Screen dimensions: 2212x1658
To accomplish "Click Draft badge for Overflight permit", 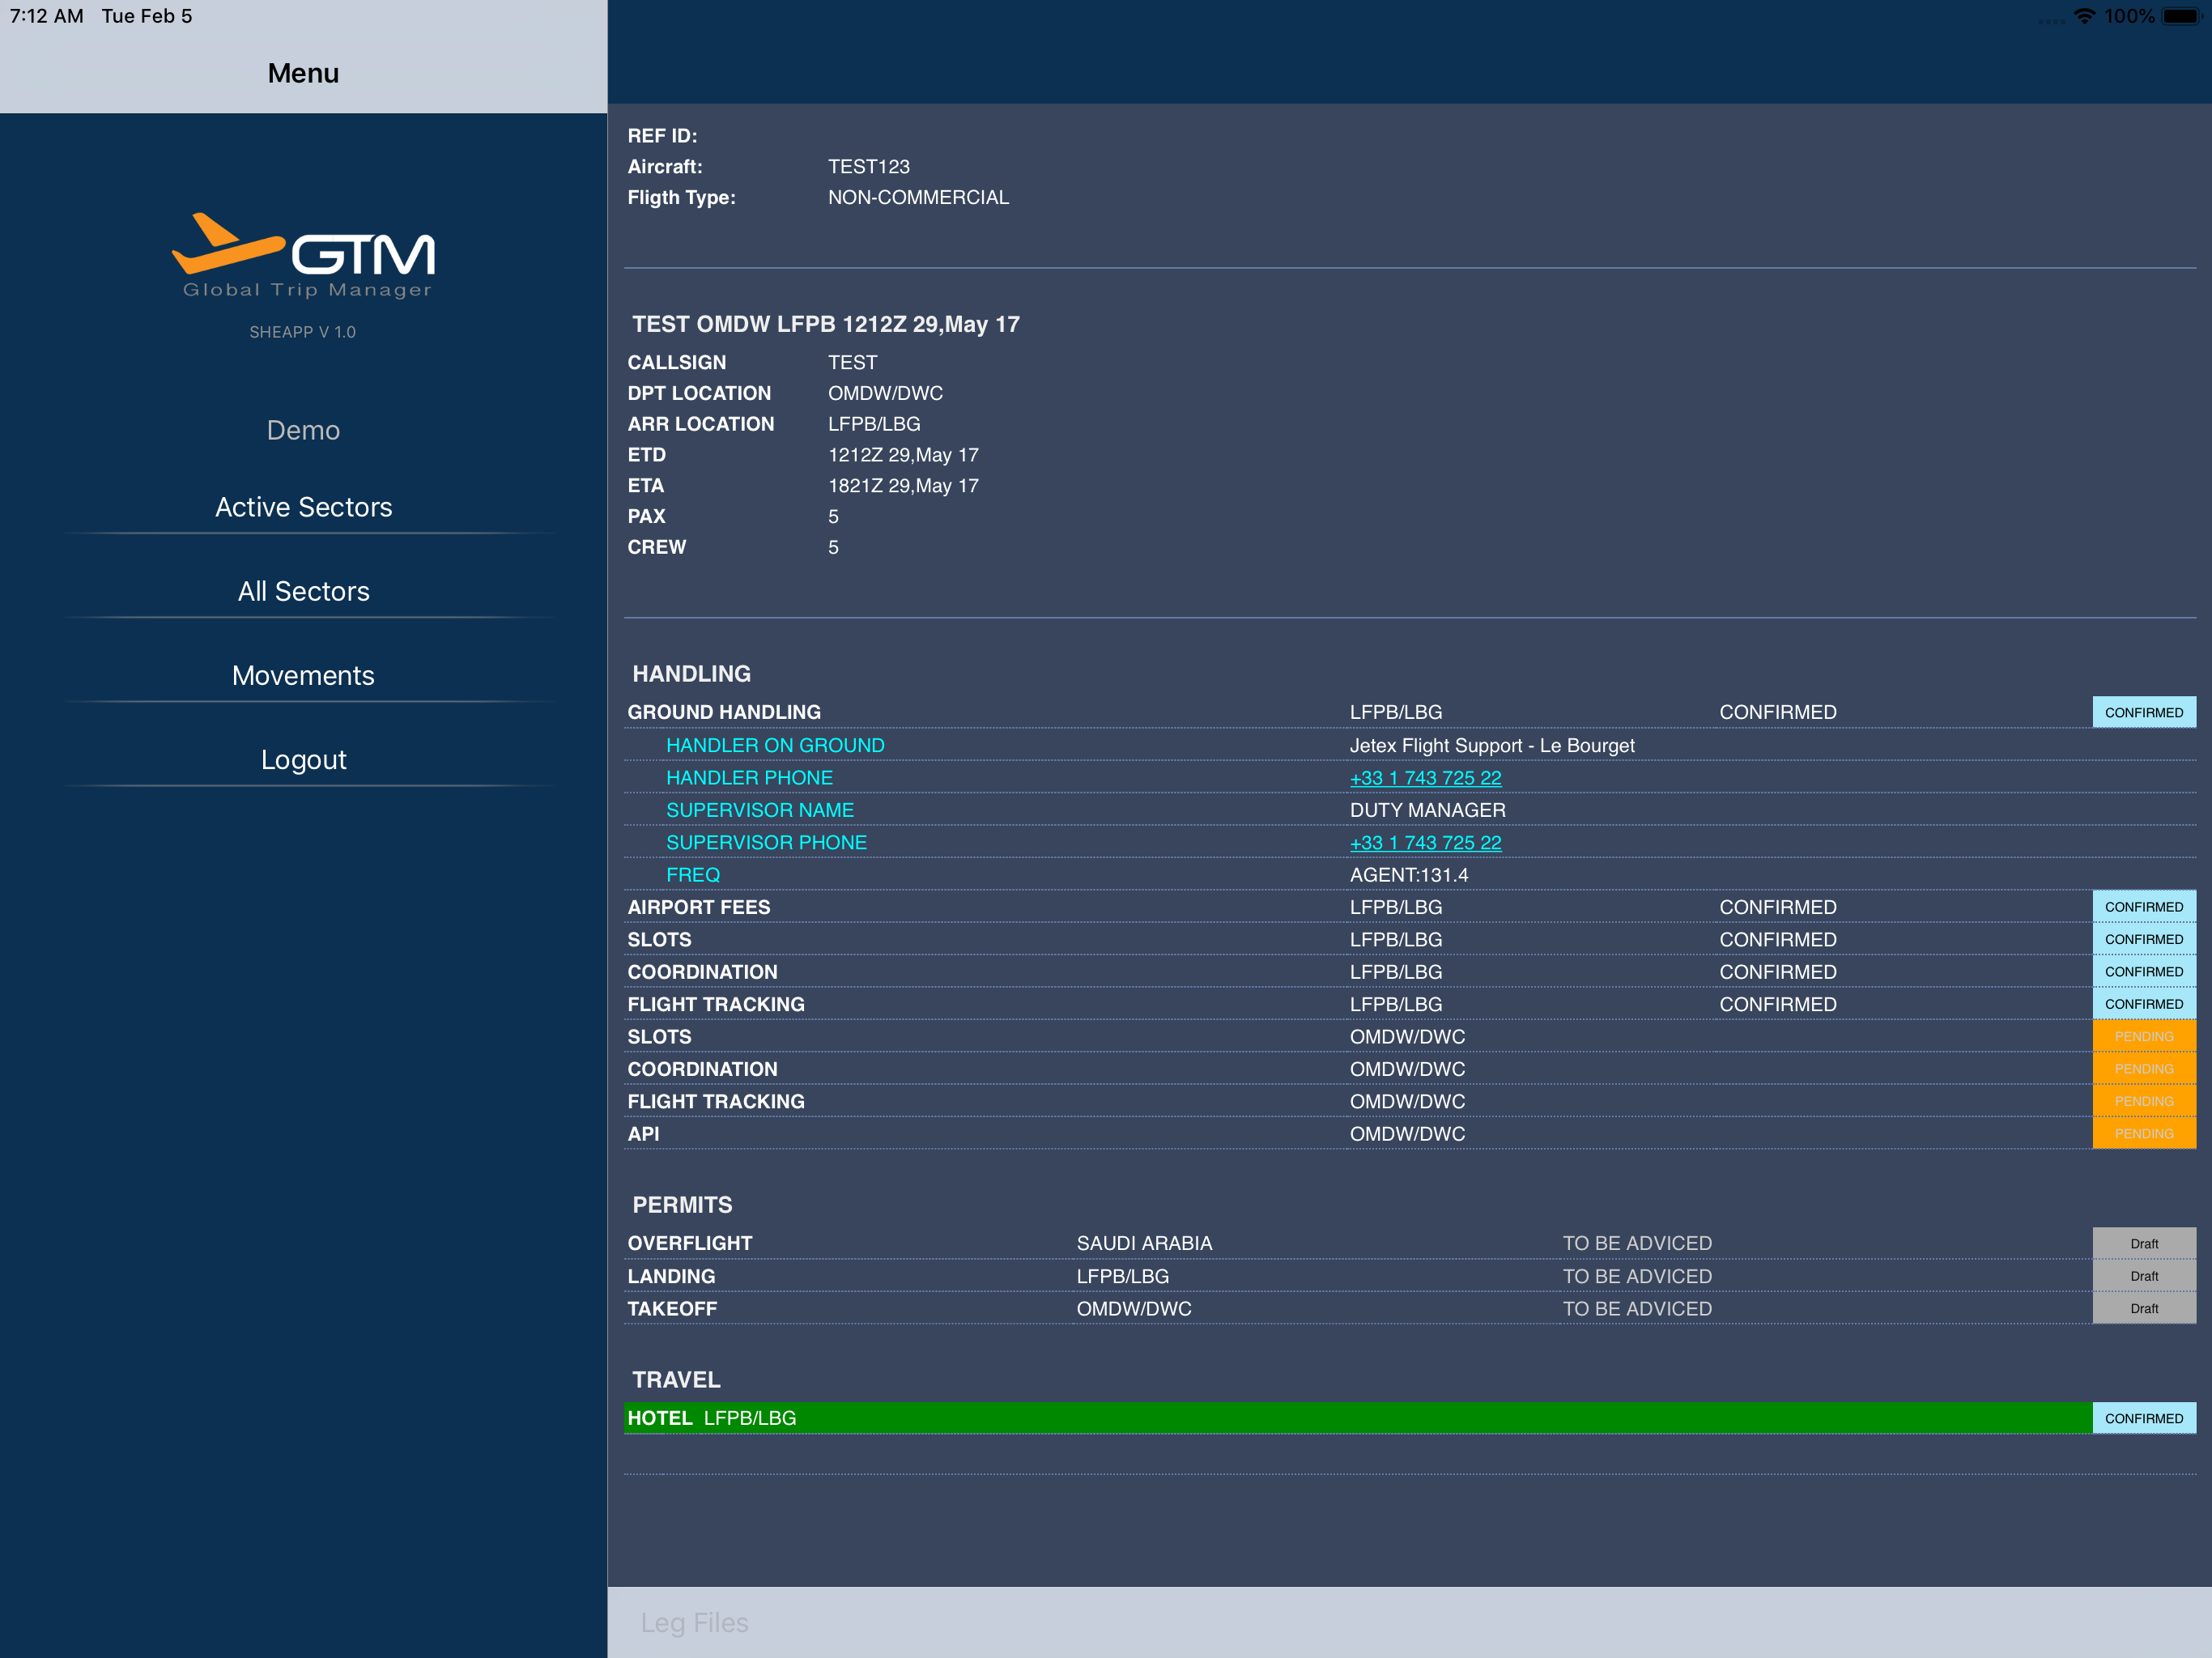I will click(2144, 1243).
